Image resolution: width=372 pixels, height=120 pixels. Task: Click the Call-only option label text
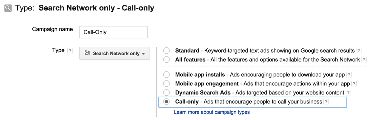(x=187, y=102)
